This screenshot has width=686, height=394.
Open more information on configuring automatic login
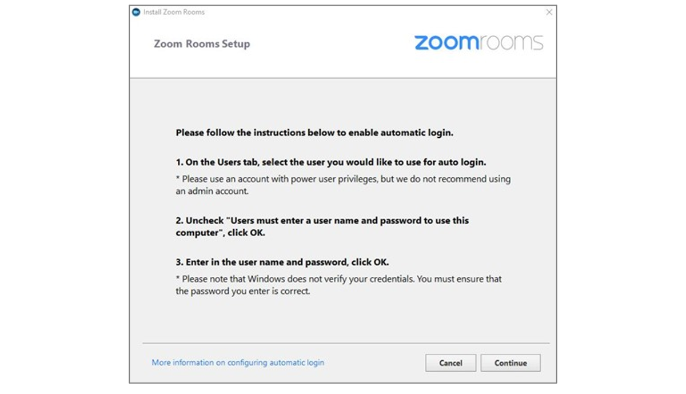[238, 363]
